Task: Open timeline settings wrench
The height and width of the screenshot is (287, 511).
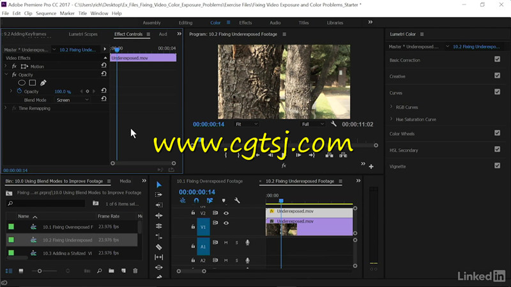Action: (x=237, y=200)
